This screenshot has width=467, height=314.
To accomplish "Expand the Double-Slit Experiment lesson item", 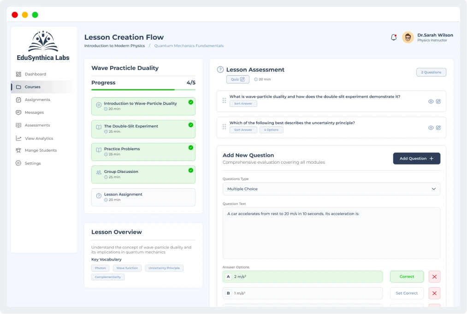I will pos(143,129).
